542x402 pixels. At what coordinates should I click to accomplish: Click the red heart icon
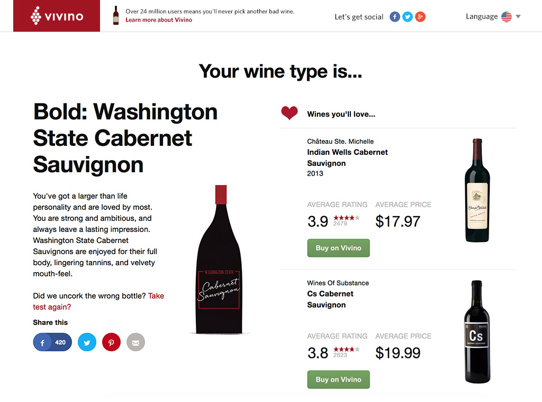(290, 113)
